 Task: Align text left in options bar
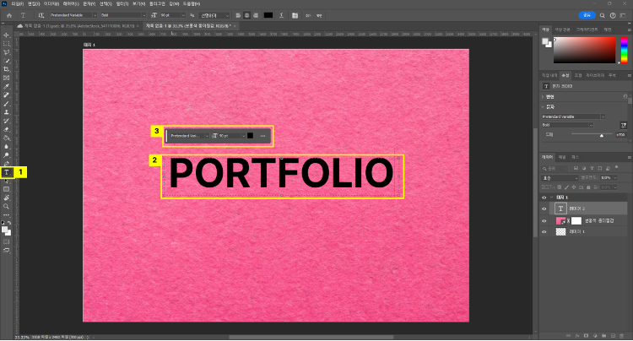tap(238, 15)
